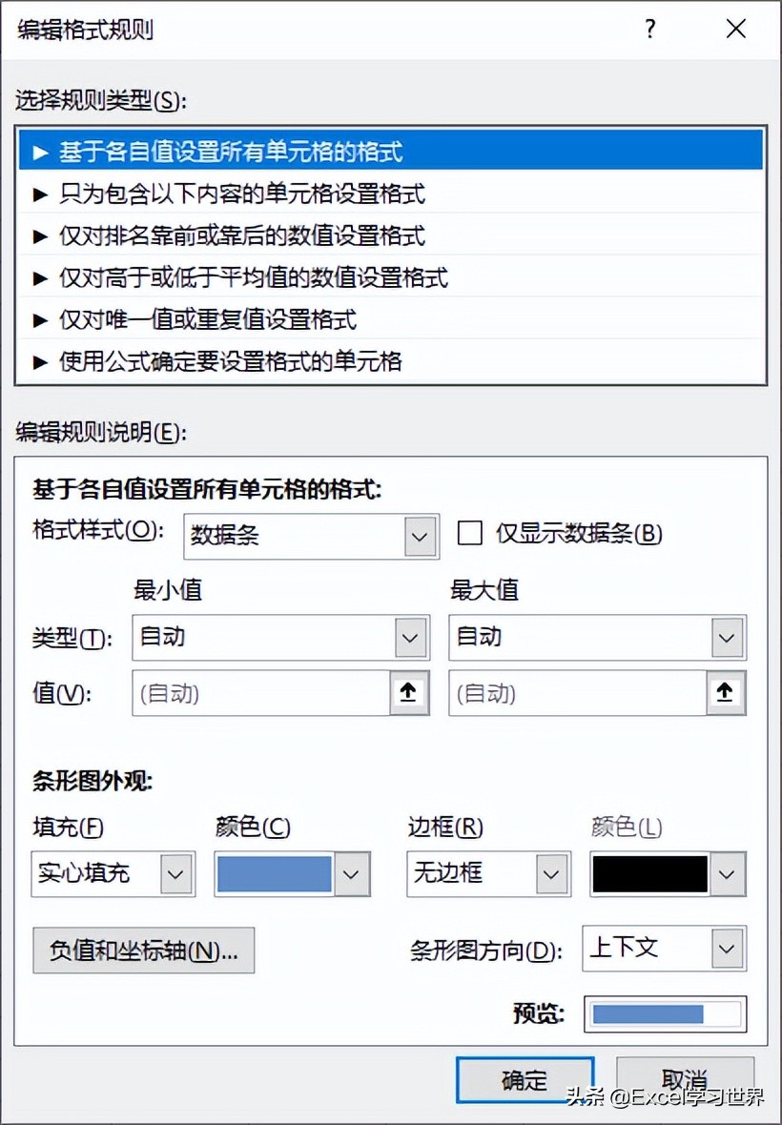Click the minimum value range selector arrow icon

point(409,692)
